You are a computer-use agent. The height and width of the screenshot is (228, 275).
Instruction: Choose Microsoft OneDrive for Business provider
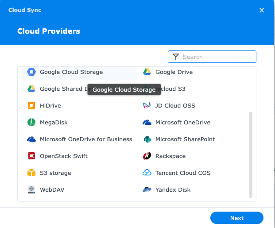[x=85, y=139]
